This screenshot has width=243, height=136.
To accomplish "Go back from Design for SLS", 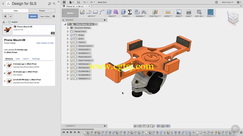I will click(x=3, y=4).
